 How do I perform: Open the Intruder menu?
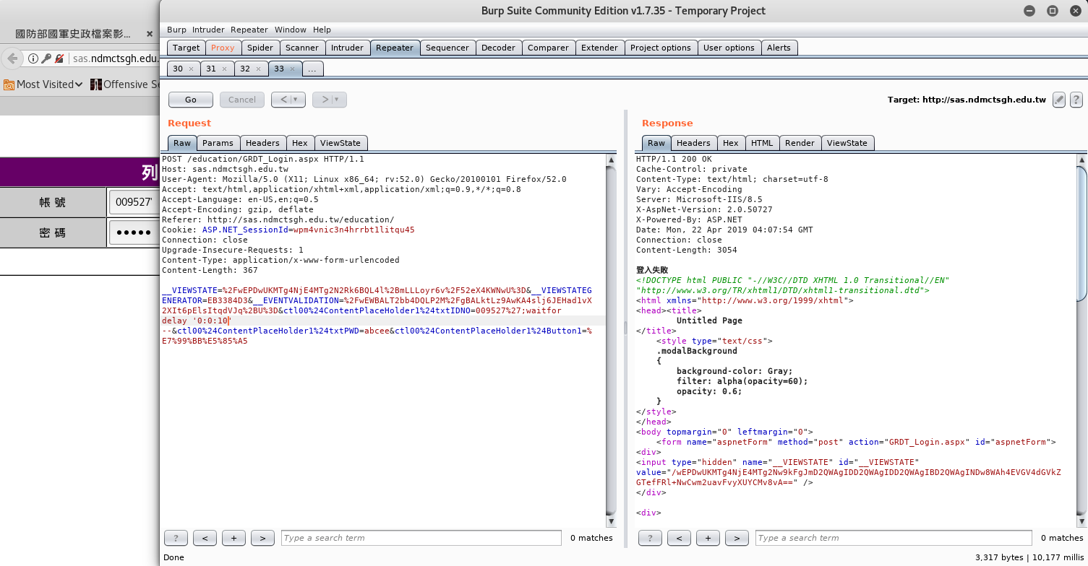(209, 30)
